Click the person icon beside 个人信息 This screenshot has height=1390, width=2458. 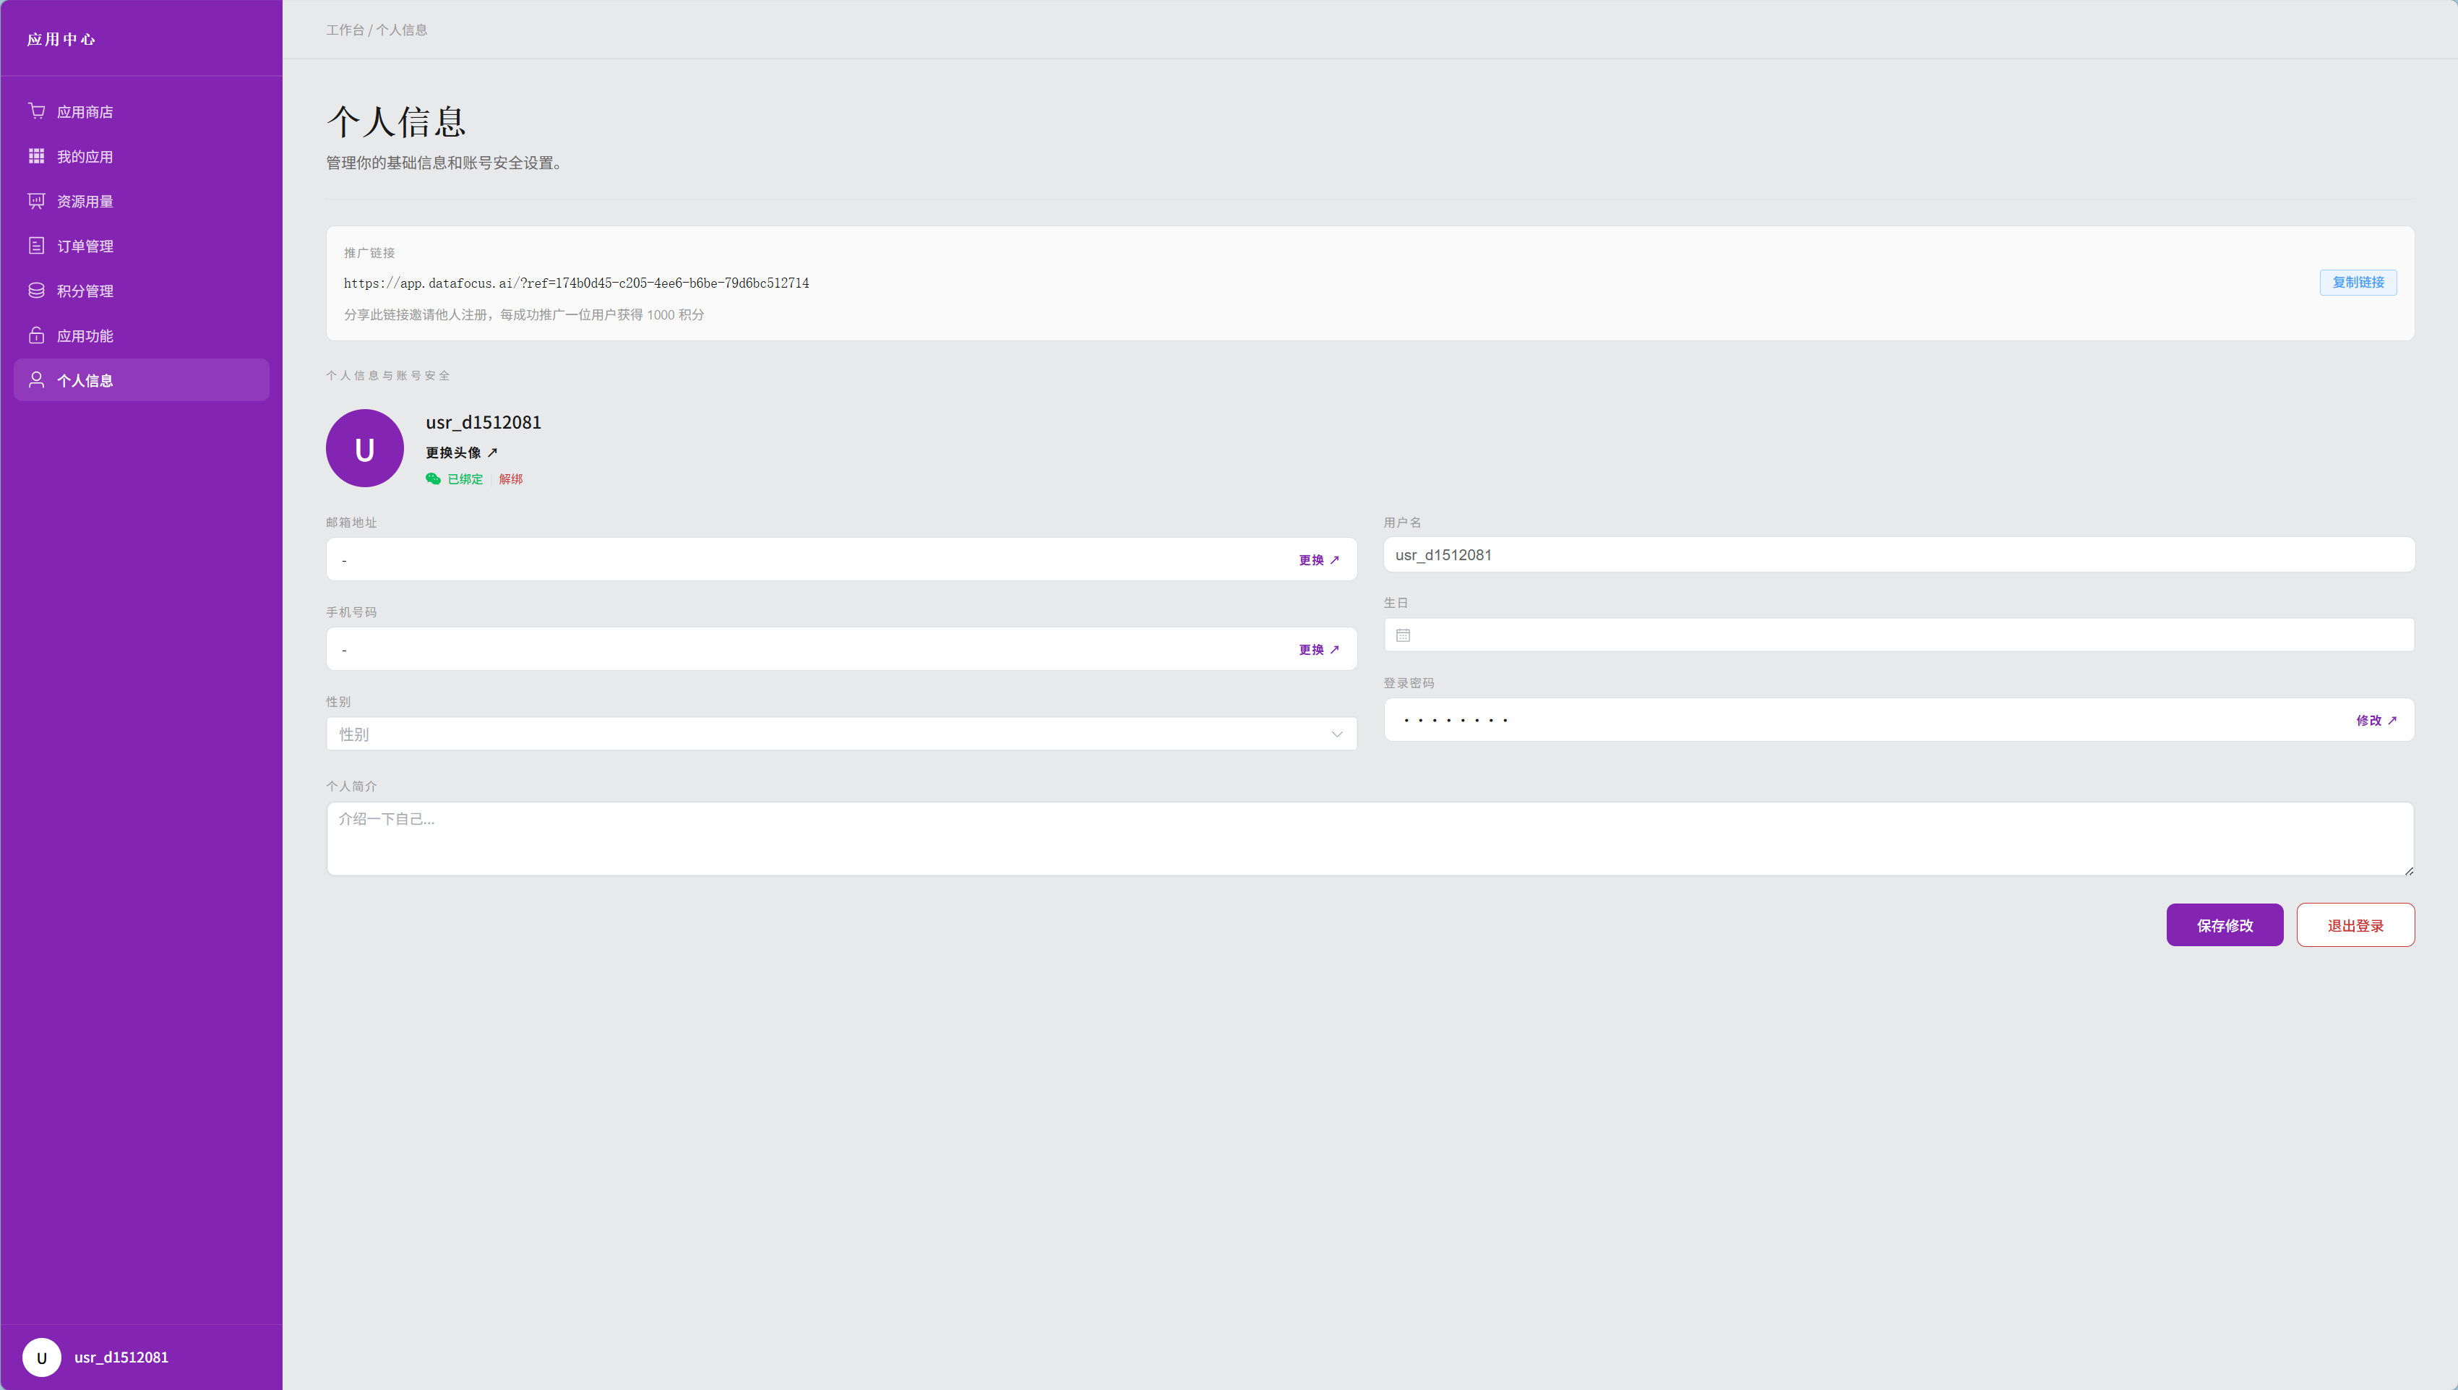point(36,380)
